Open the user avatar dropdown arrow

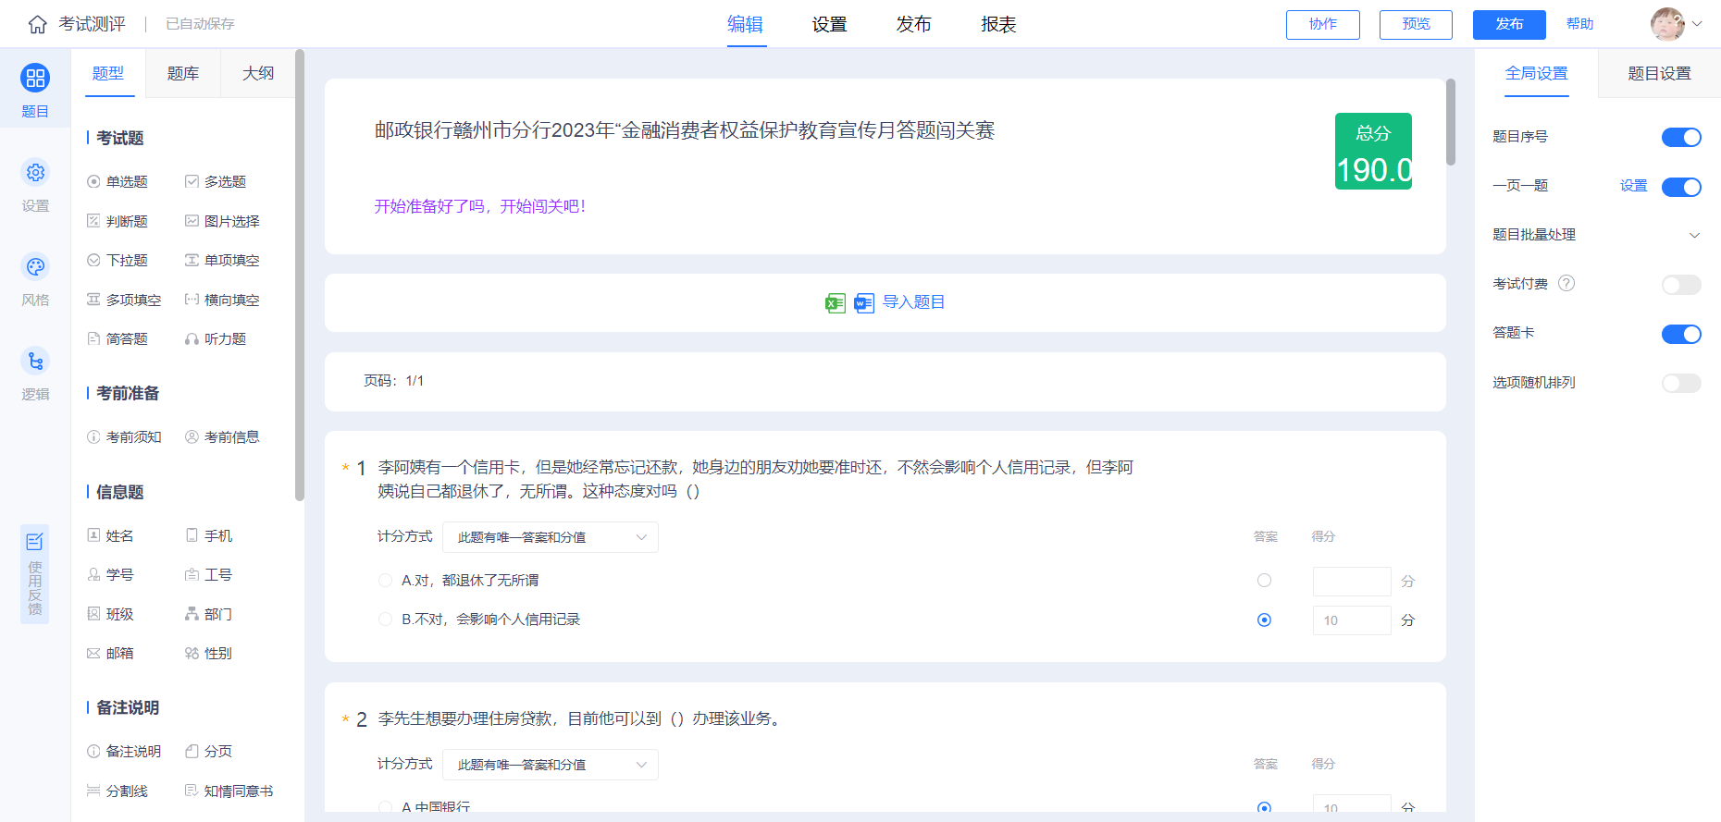[1697, 24]
